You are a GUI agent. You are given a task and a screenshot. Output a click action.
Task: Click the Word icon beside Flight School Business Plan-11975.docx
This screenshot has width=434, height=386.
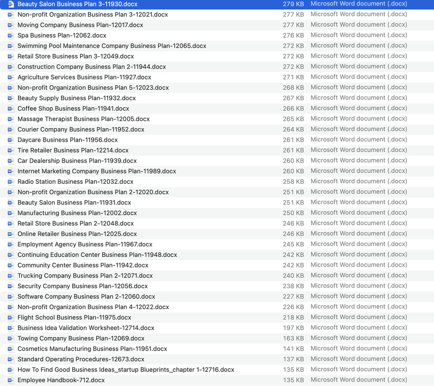tap(11, 318)
